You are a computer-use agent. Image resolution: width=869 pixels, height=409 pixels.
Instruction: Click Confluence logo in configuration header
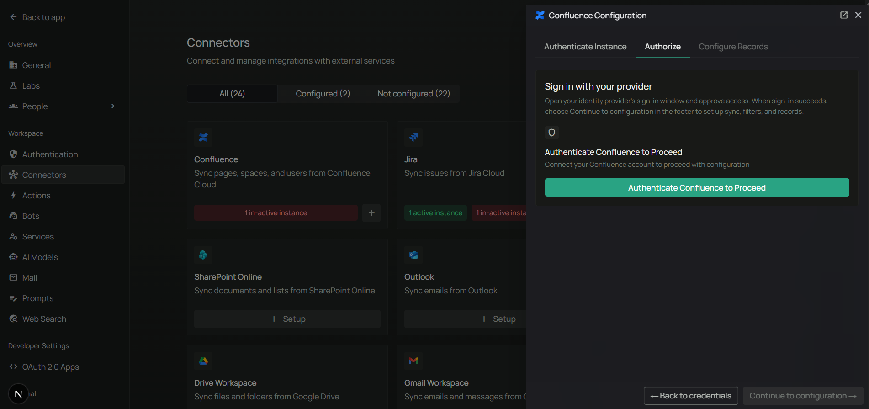(x=540, y=15)
